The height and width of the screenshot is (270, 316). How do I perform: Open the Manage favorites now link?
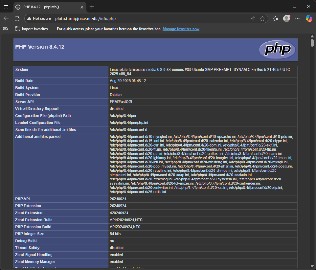181,29
